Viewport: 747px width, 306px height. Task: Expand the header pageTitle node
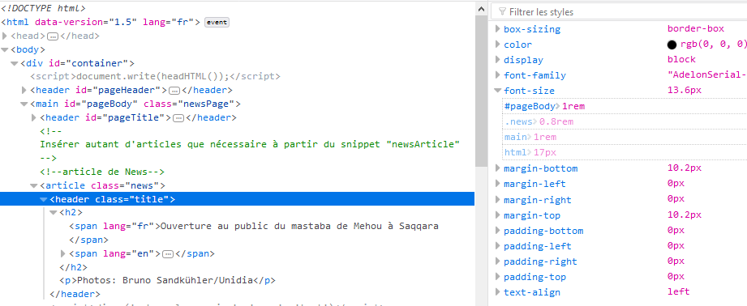click(34, 117)
